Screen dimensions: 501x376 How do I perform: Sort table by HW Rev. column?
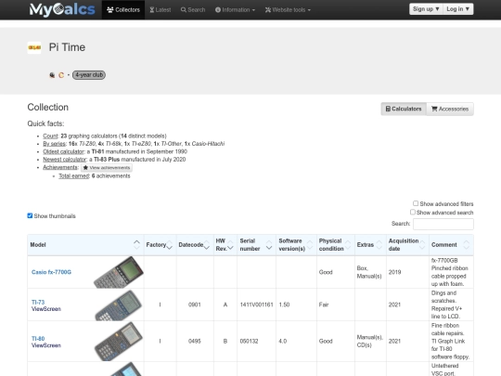225,244
